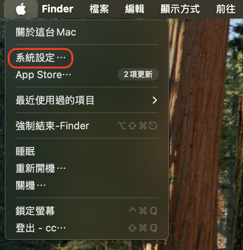The image size is (243, 250).
Task: Open 系統設定⋯
Action: [x=87, y=58]
